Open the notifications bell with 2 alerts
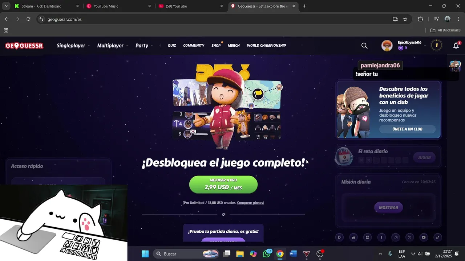 point(456,45)
